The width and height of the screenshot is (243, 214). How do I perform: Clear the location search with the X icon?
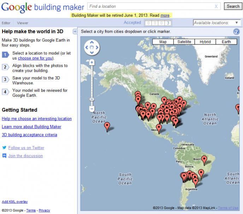(x=216, y=6)
